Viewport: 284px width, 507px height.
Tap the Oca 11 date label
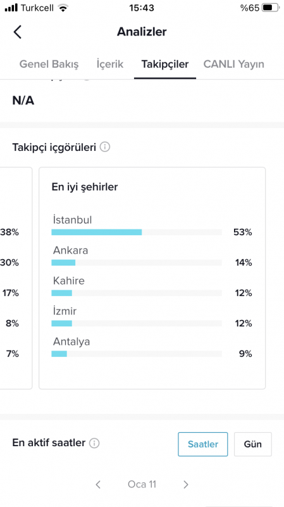(142, 484)
